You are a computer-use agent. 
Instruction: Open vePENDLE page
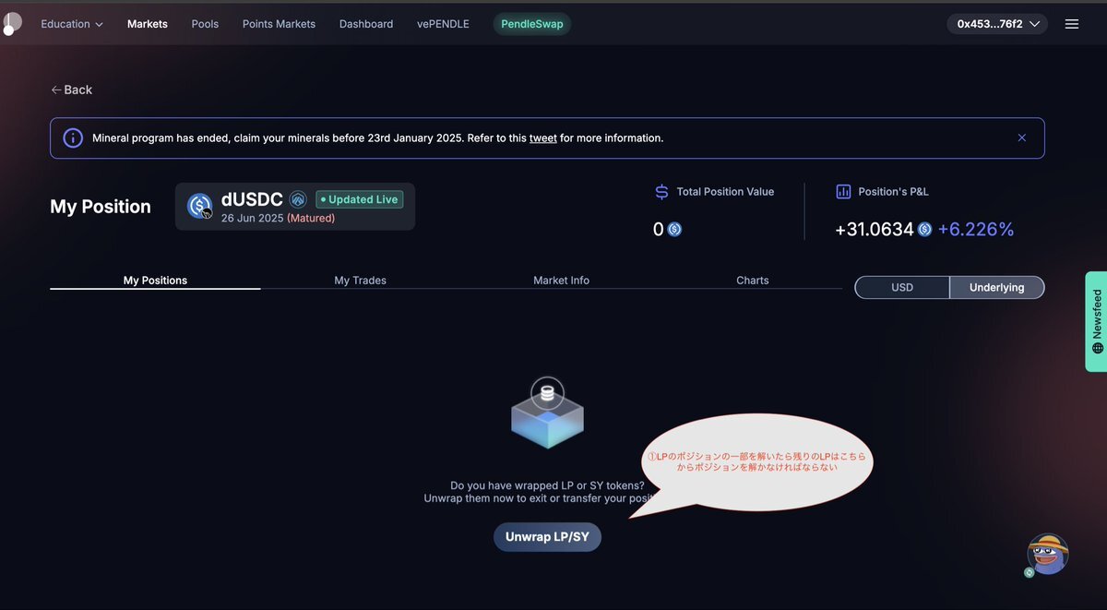(x=443, y=24)
